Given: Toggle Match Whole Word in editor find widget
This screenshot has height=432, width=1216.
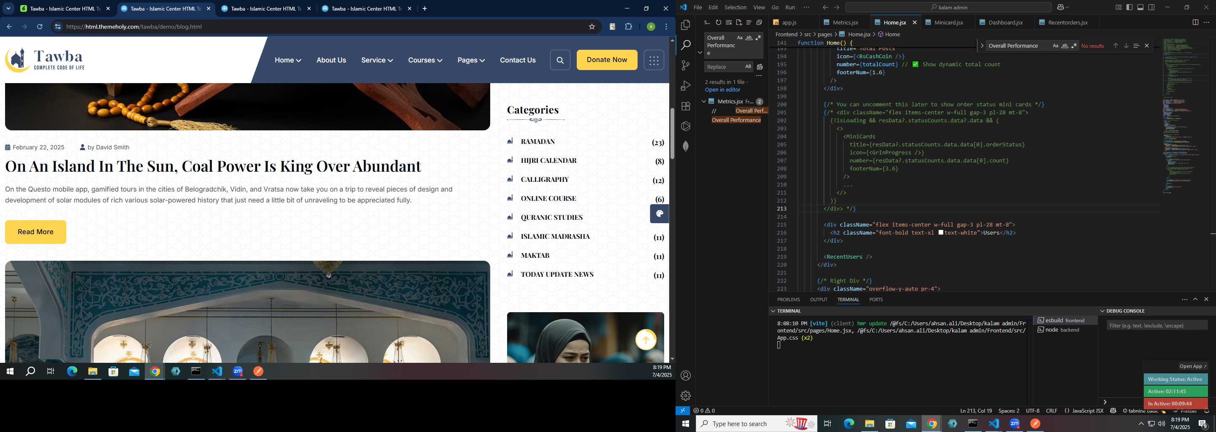Looking at the screenshot, I should [x=1065, y=46].
